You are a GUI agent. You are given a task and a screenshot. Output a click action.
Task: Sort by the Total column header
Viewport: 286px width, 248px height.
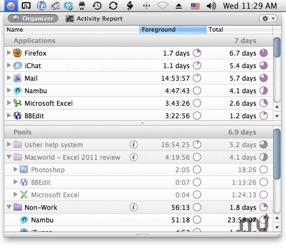click(240, 29)
